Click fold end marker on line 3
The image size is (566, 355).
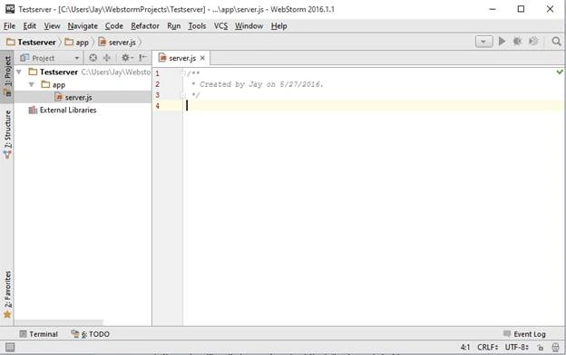pos(184,95)
